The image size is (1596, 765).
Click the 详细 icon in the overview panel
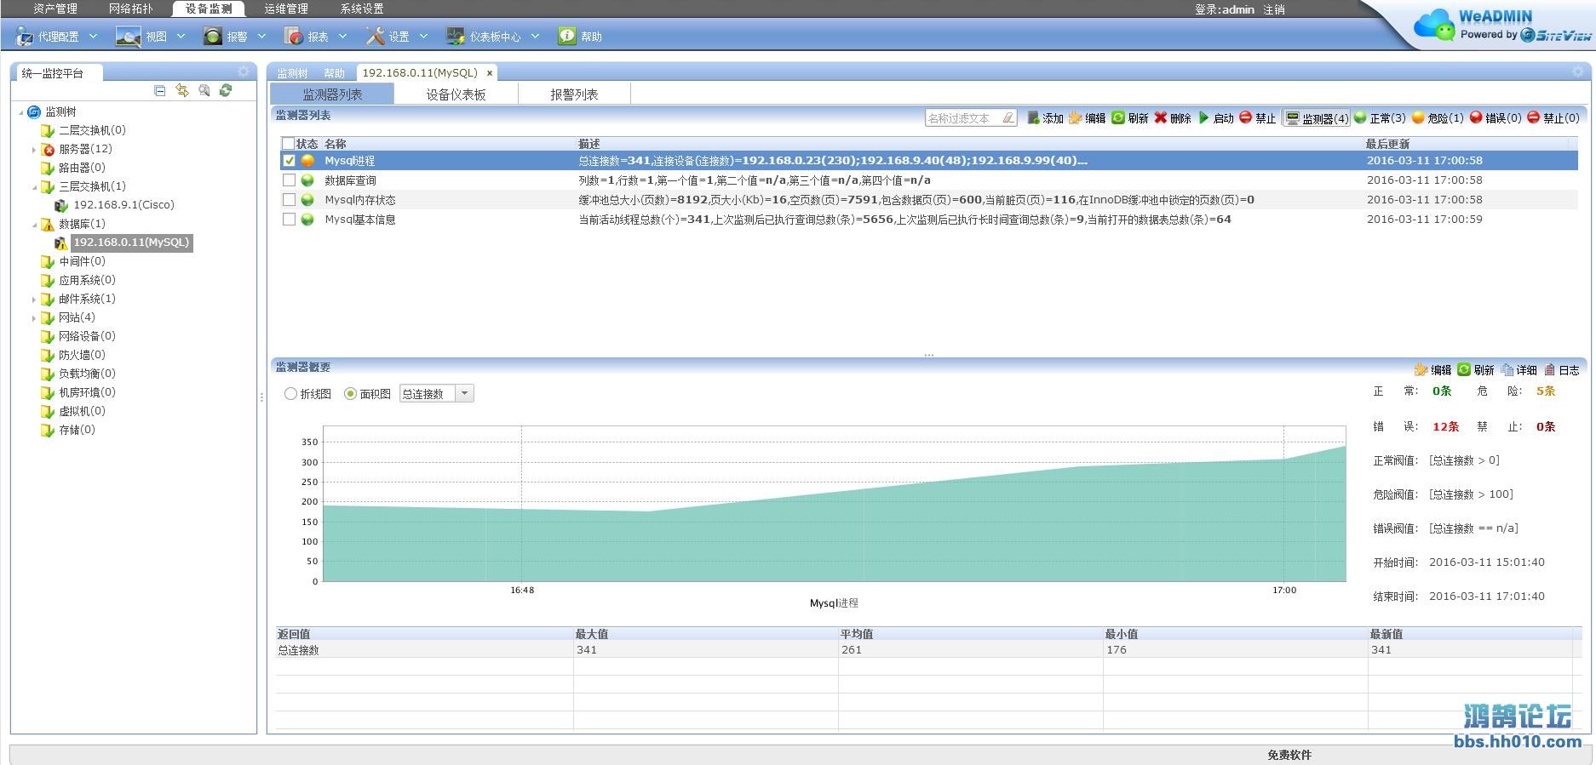point(1507,369)
